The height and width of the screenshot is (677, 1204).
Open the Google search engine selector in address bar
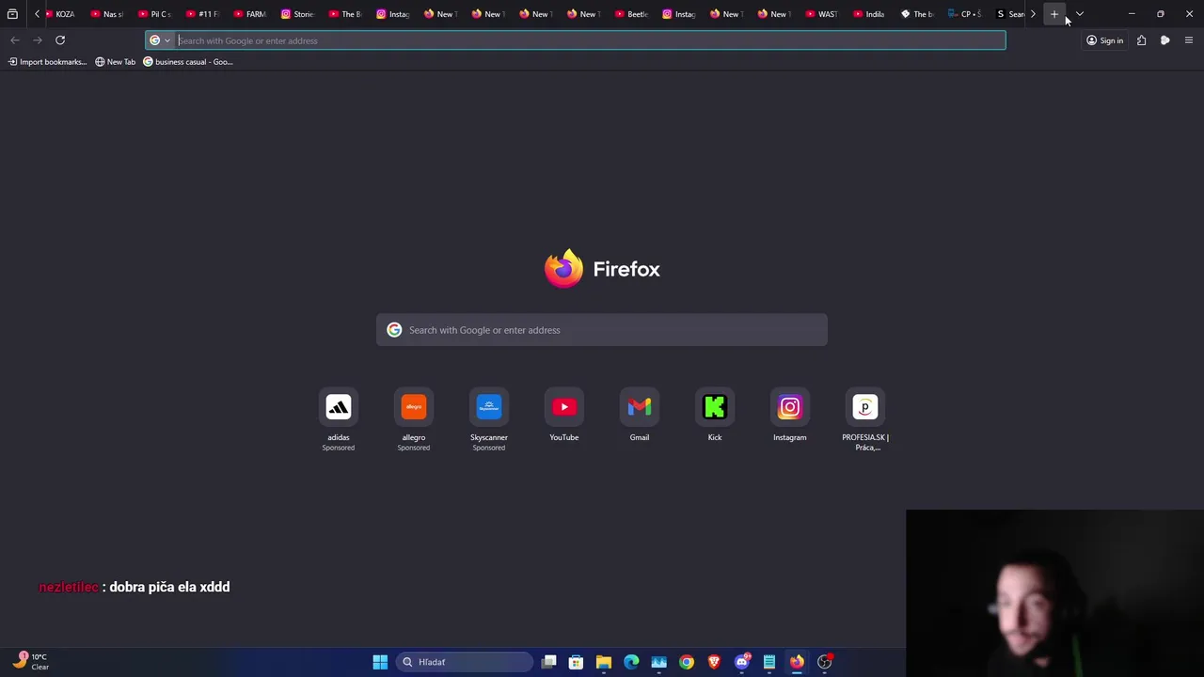(x=160, y=40)
